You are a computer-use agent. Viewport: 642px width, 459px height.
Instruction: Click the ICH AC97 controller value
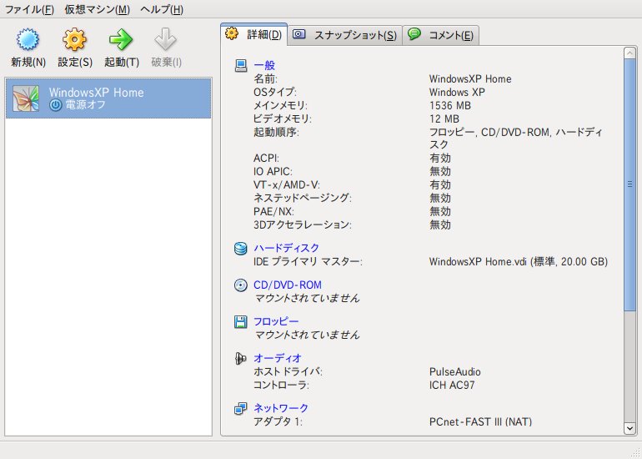coord(452,386)
